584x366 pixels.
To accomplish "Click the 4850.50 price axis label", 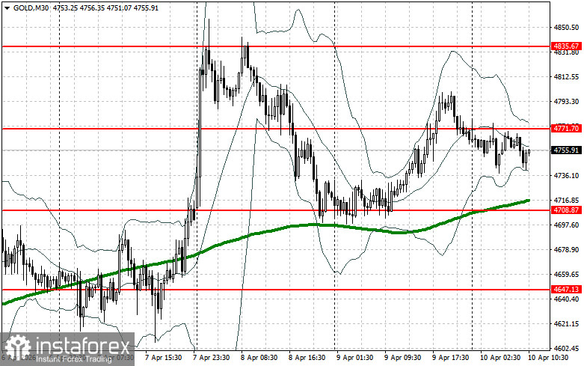I will tap(566, 28).
